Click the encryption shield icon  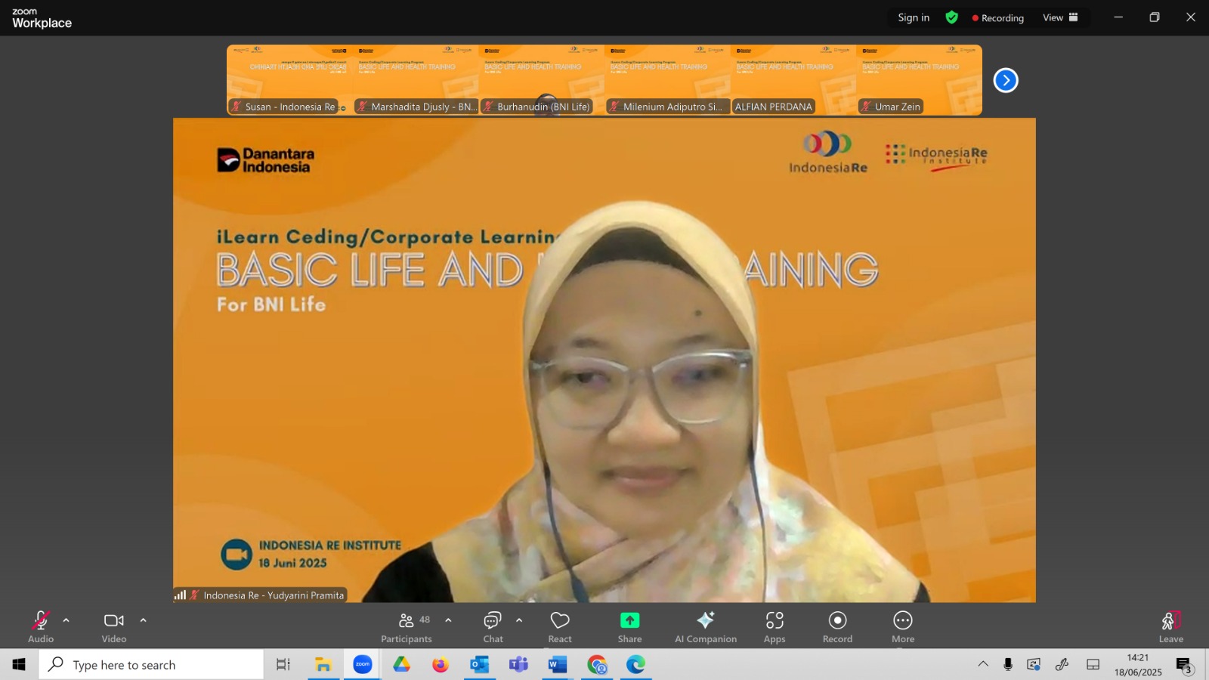point(952,17)
